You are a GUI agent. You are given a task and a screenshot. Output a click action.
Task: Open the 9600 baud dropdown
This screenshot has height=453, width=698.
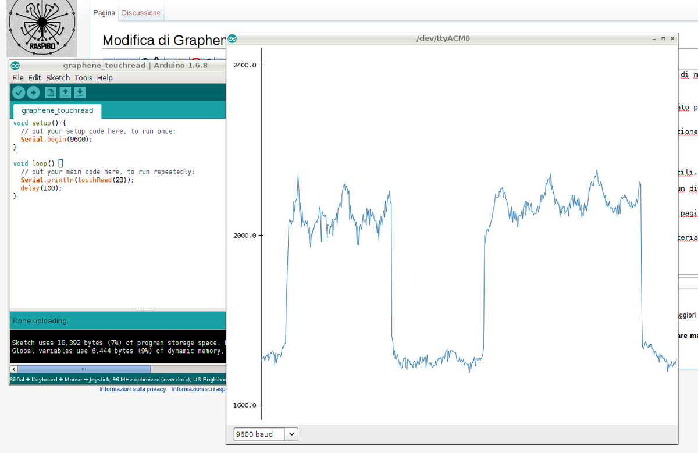click(265, 434)
